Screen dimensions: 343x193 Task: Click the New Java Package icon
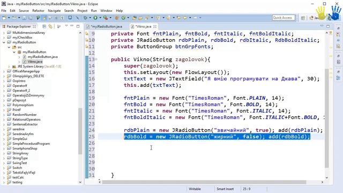117,18
